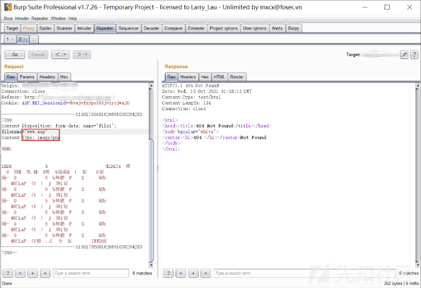The height and width of the screenshot is (288, 421).
Task: Show the Response Raw view tab
Action: coord(171,77)
